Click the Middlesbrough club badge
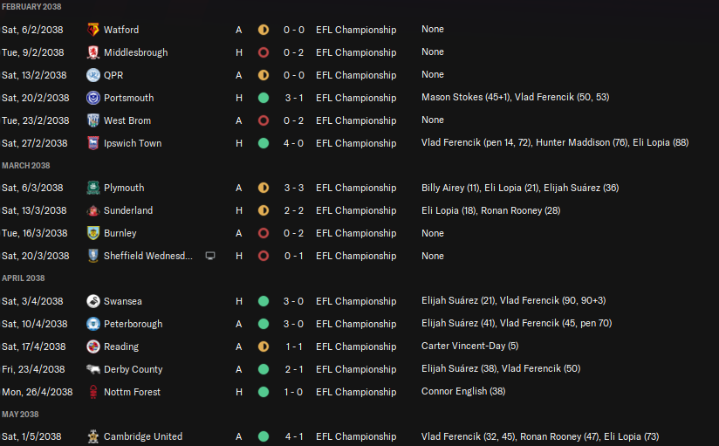 [x=93, y=52]
